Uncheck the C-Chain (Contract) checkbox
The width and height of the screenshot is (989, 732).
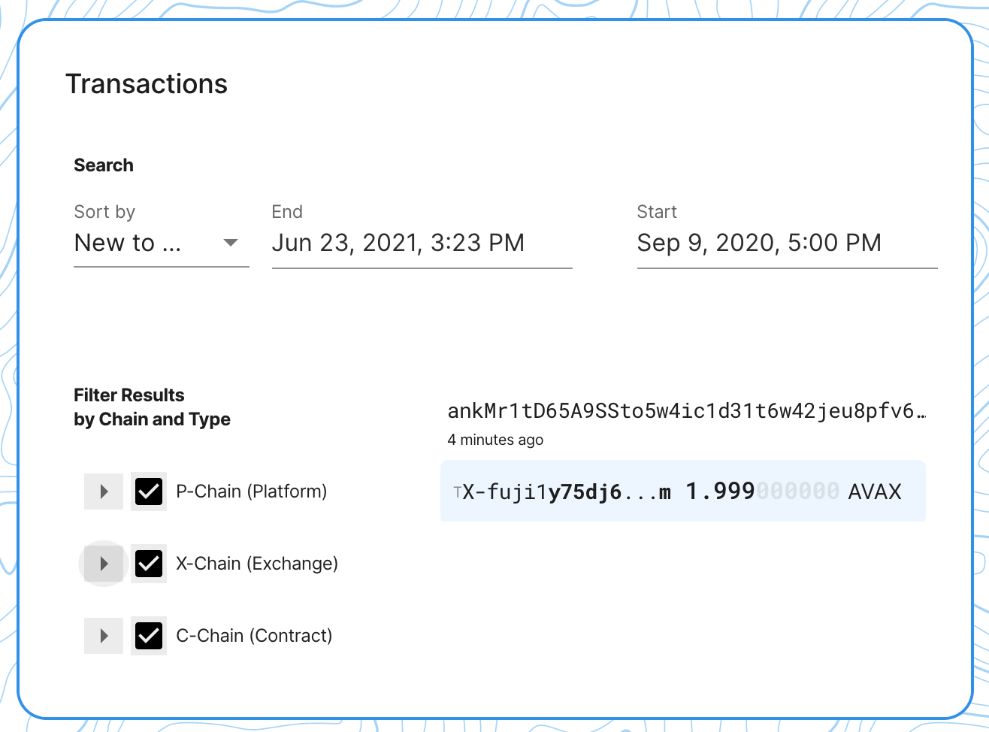pos(149,636)
